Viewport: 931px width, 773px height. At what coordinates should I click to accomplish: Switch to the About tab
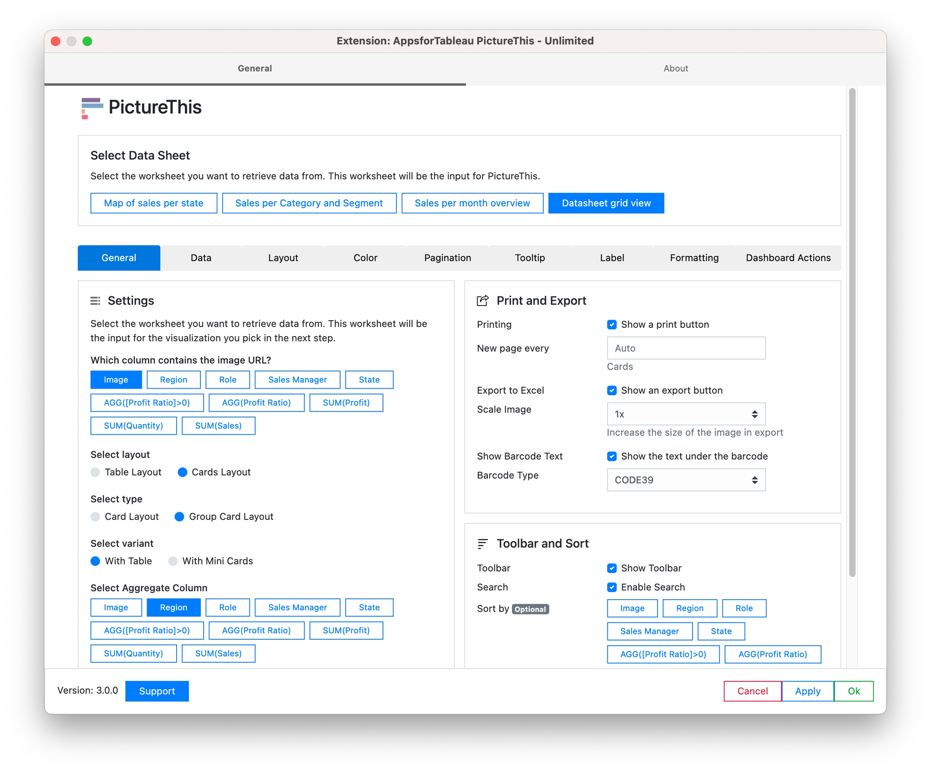[x=676, y=69]
